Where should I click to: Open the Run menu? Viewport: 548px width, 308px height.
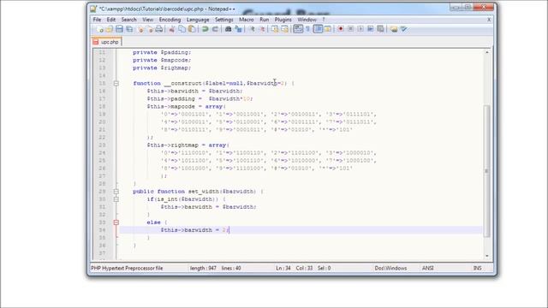click(265, 20)
